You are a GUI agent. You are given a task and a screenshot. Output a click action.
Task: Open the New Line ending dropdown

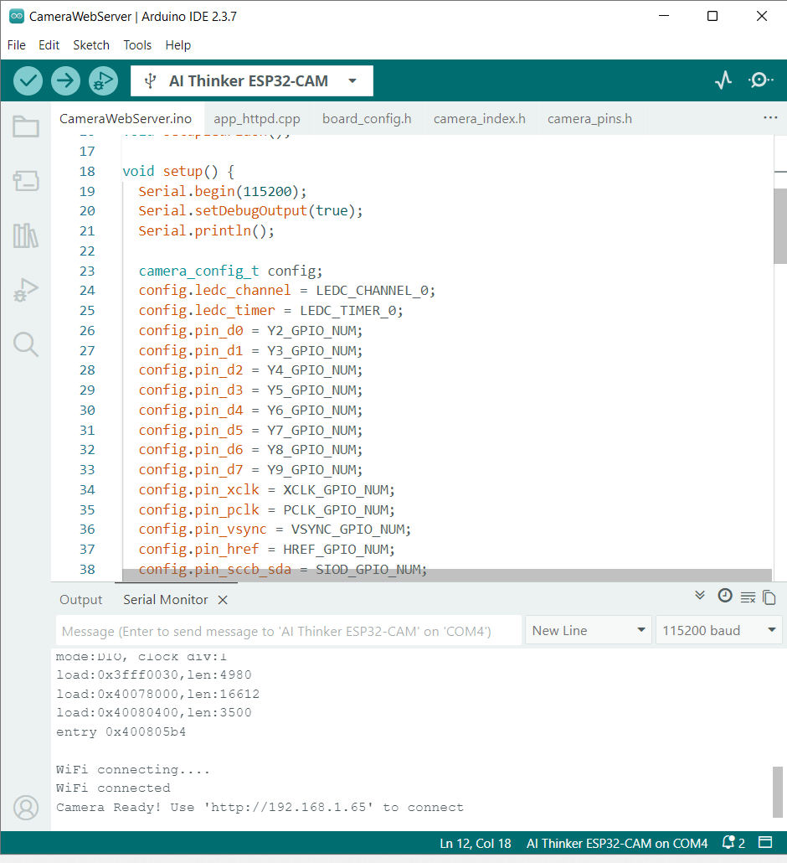(x=589, y=630)
